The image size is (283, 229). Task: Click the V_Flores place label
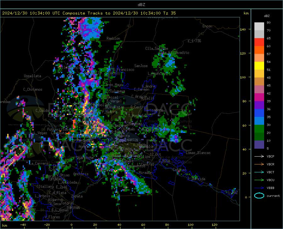52,217
